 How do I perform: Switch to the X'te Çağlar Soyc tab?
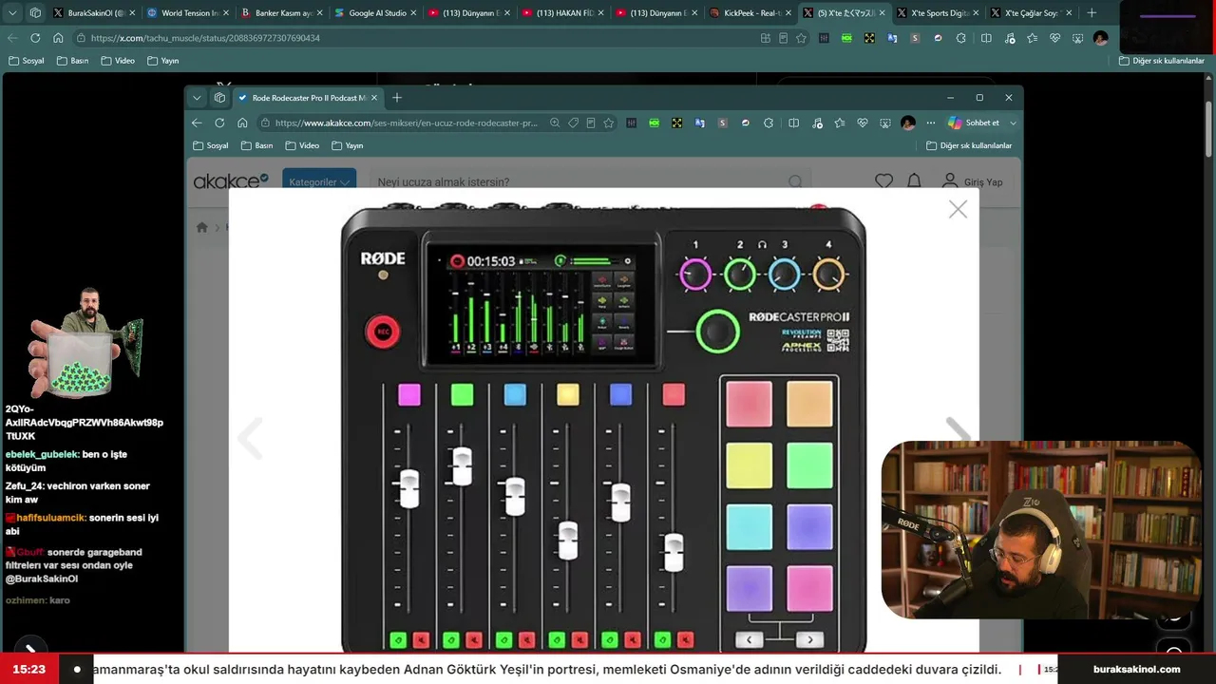point(1030,13)
